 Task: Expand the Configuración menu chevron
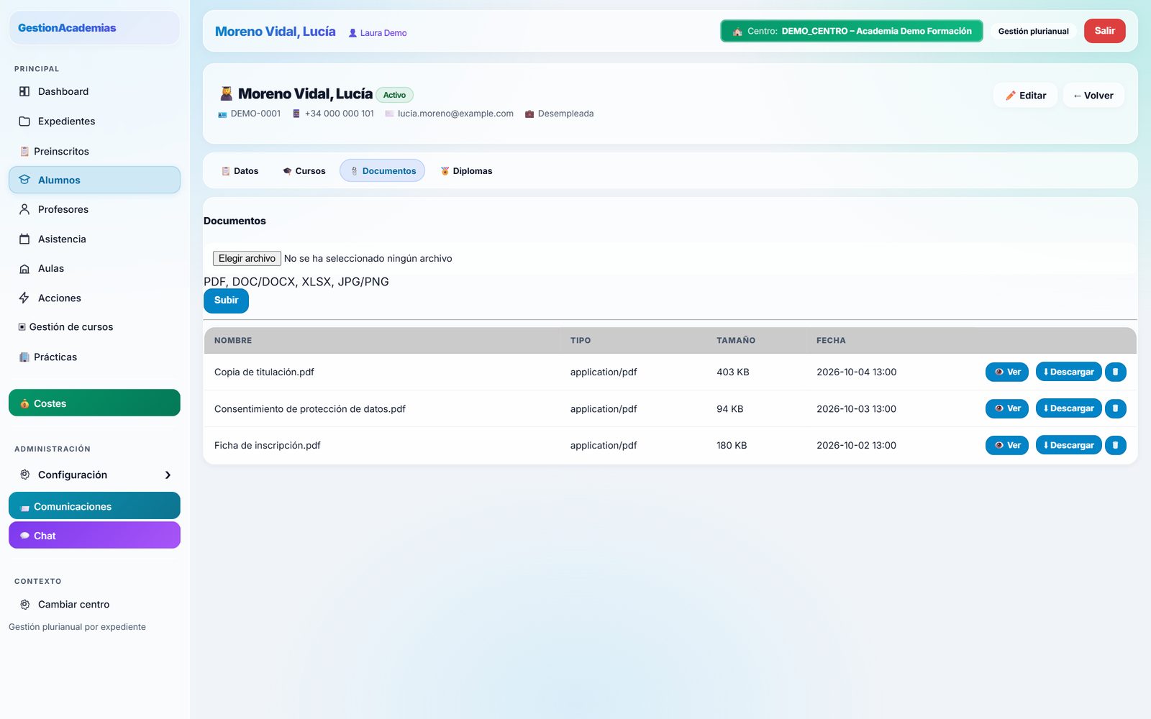[168, 475]
